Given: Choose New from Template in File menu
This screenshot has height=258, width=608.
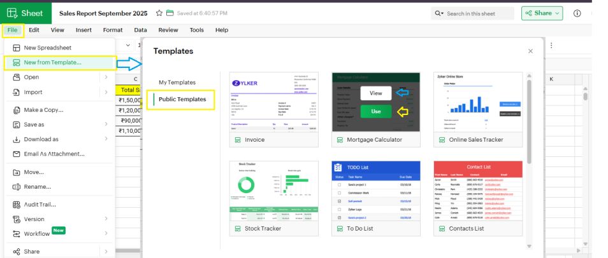Looking at the screenshot, I should pyautogui.click(x=60, y=63).
